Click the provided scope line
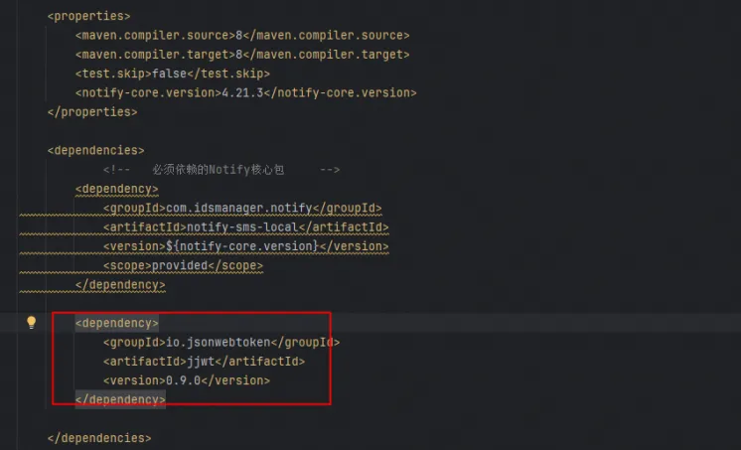This screenshot has height=450, width=741. point(183,265)
